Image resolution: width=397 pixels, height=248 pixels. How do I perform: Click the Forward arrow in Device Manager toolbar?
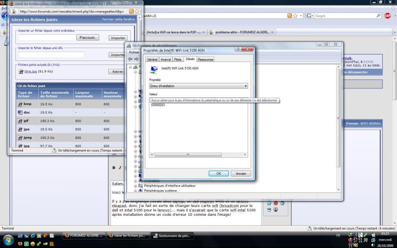136,59
